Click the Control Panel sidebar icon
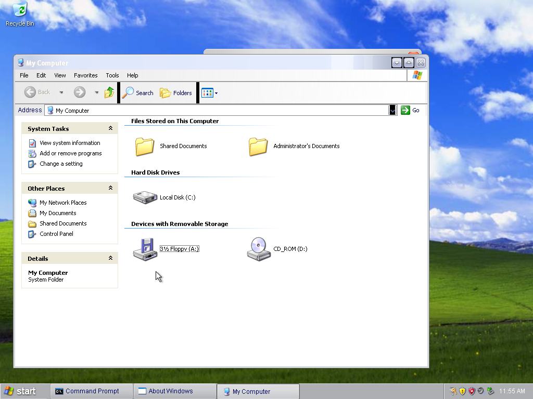The image size is (533, 399). point(32,234)
